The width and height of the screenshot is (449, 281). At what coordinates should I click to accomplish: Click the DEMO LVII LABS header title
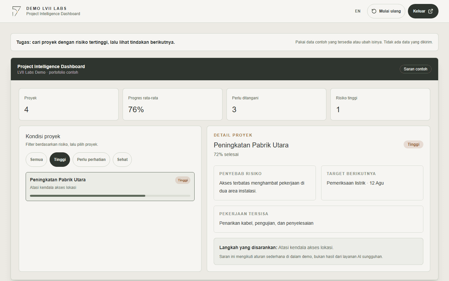tap(46, 9)
